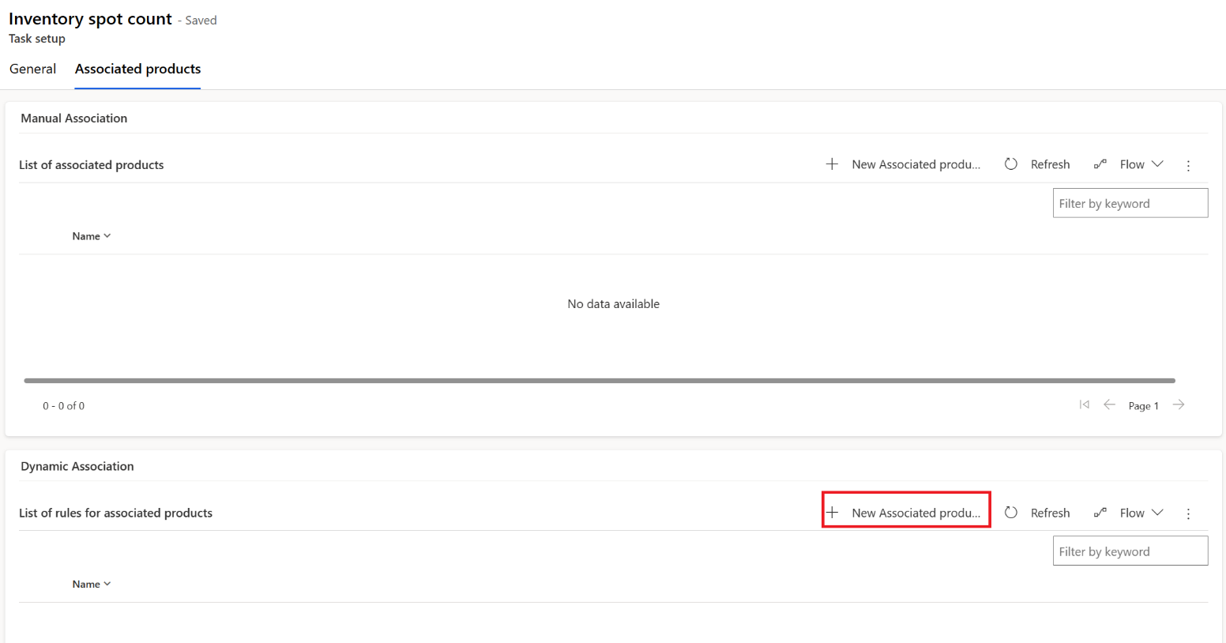The height and width of the screenshot is (643, 1226).
Task: Click plus icon in Manual Association toolbar
Action: coord(832,164)
